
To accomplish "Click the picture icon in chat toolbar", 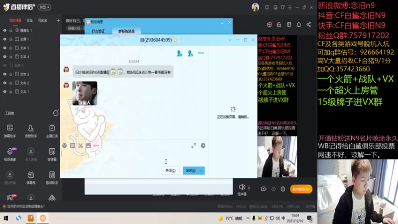I will click(89, 145).
